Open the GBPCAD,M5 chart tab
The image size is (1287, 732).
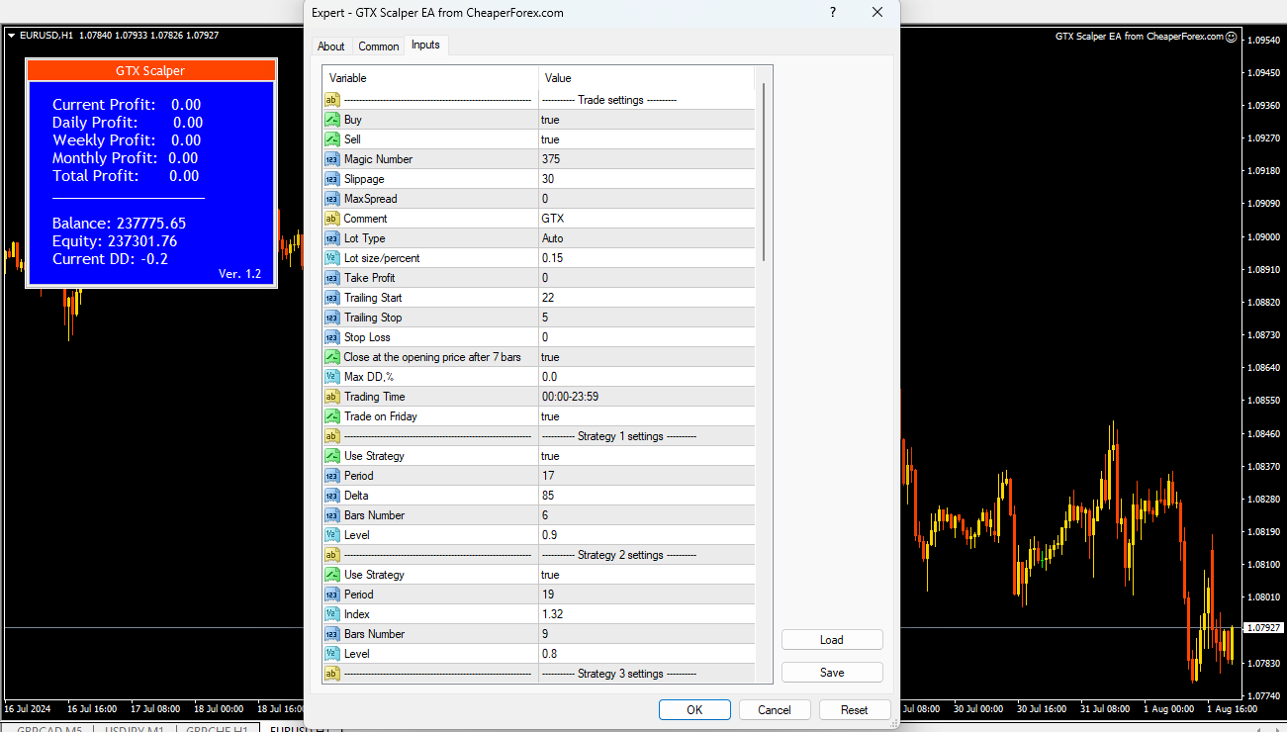point(49,730)
